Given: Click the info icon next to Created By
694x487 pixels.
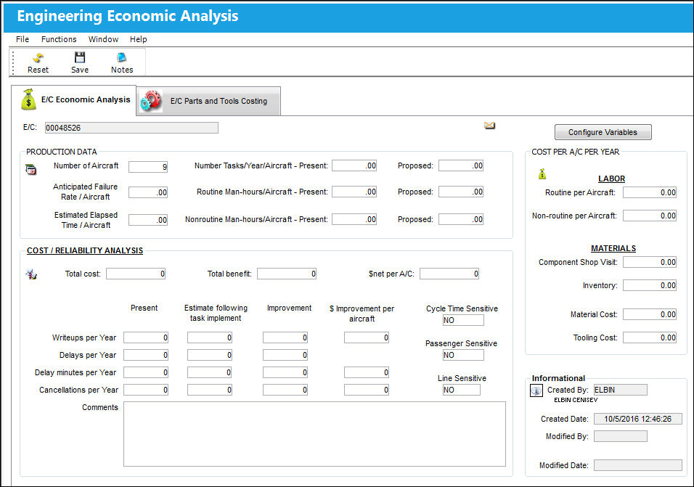Looking at the screenshot, I should tap(536, 390).
